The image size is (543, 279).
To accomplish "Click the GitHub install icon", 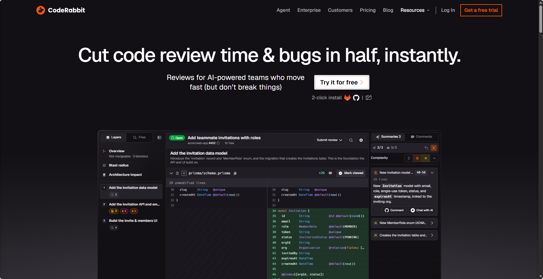I will tap(356, 98).
